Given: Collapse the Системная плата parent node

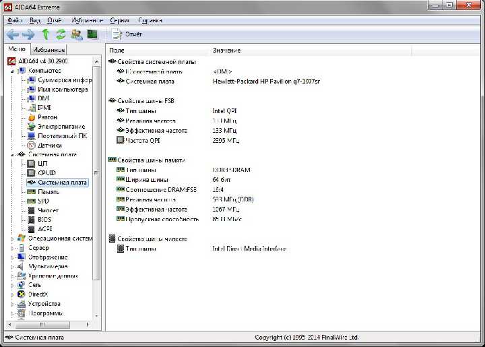Looking at the screenshot, I should tap(12, 155).
